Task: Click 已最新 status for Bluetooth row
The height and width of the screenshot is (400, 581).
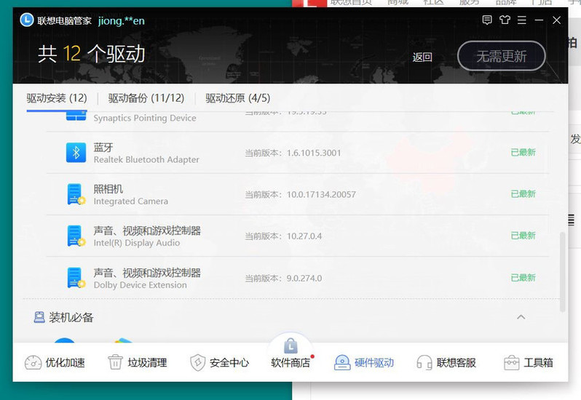Action: point(523,152)
